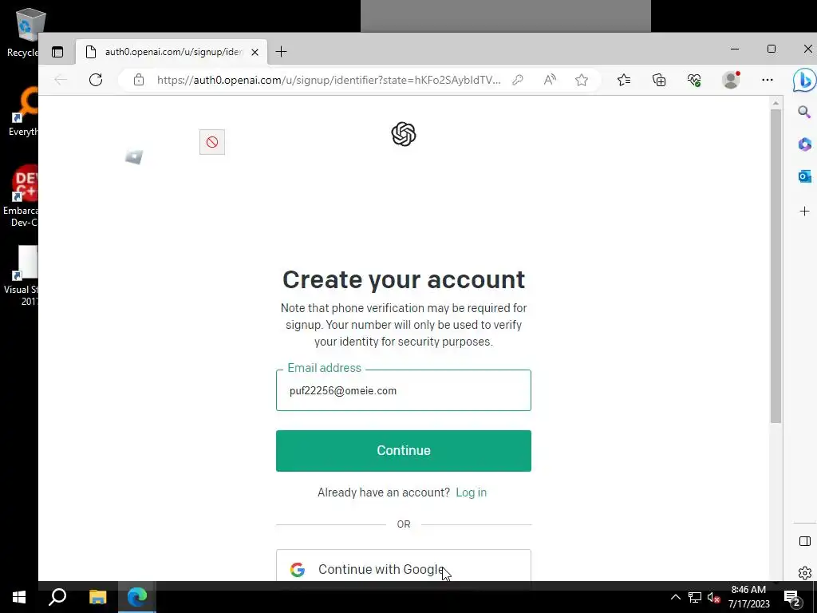Open Outlook in Edge sidebar
This screenshot has height=613, width=817.
point(804,176)
